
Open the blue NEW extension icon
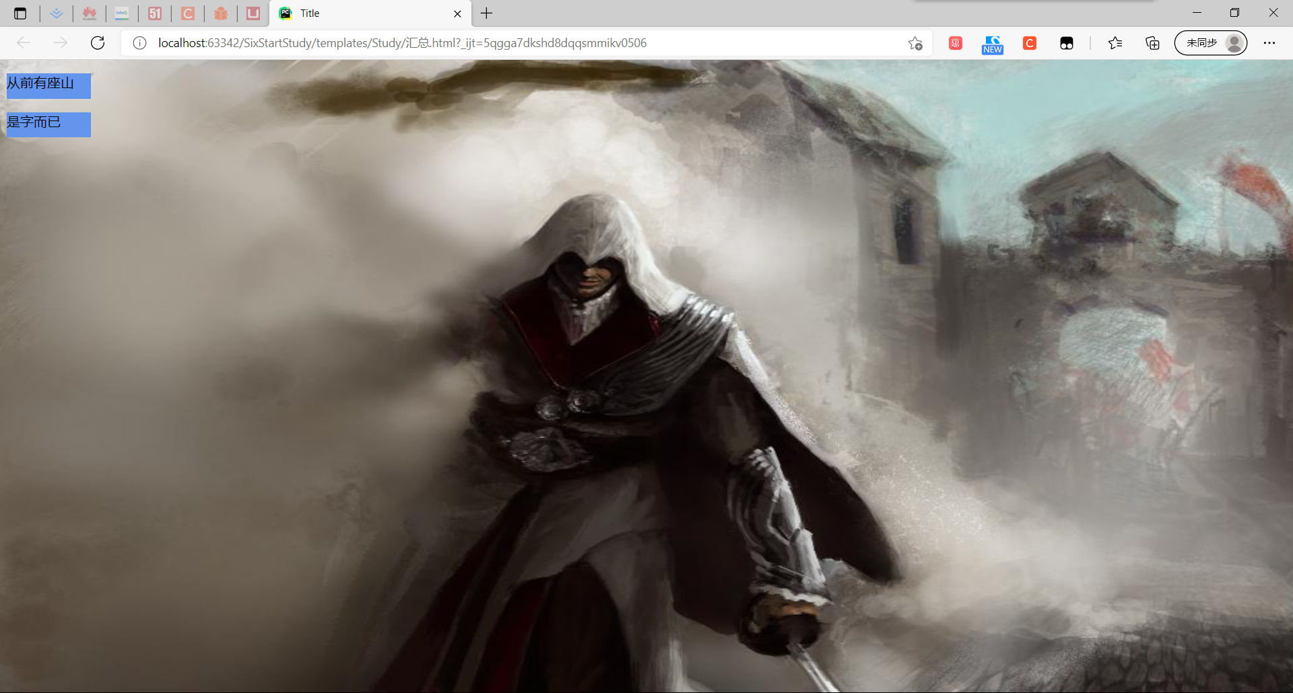(x=993, y=44)
